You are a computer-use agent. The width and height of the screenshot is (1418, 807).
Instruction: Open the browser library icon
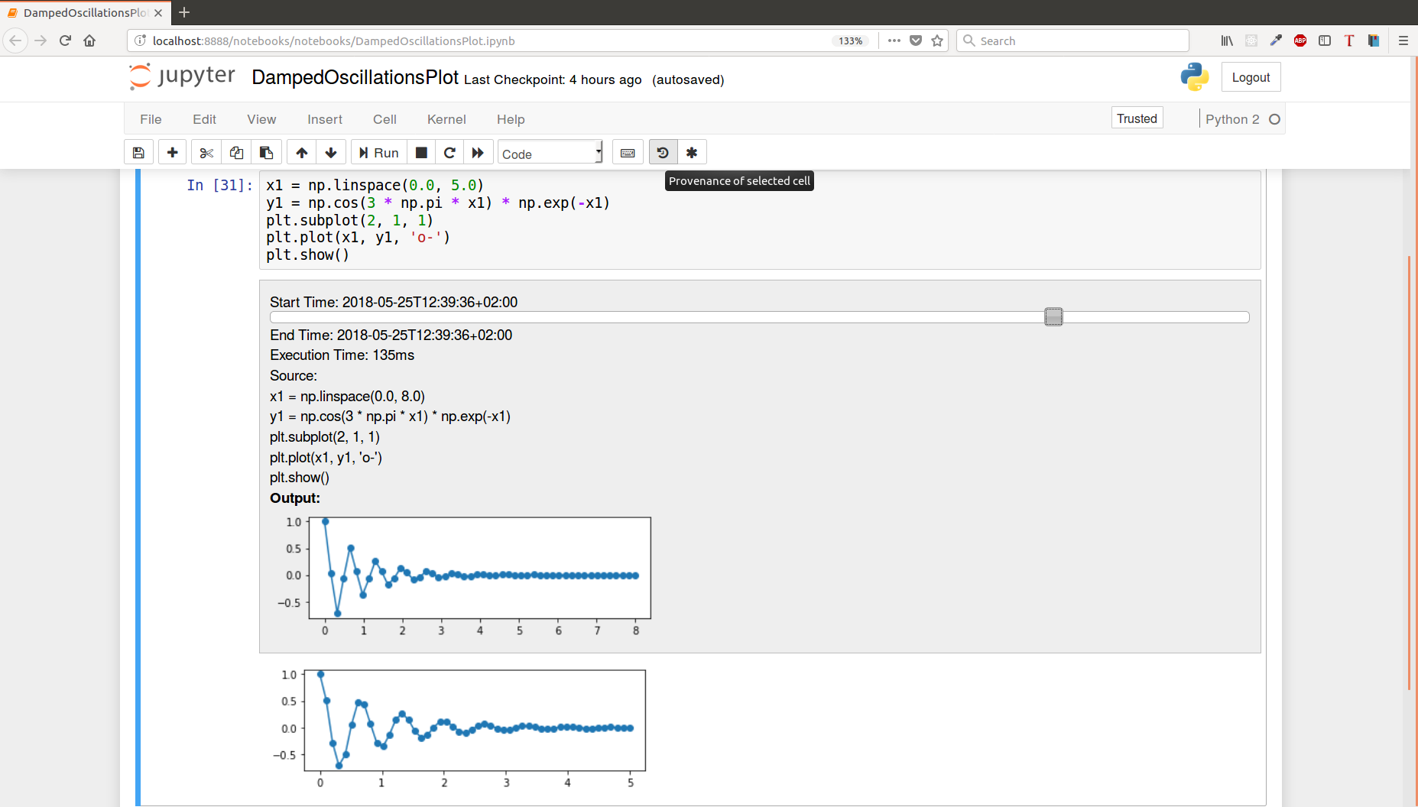point(1227,41)
